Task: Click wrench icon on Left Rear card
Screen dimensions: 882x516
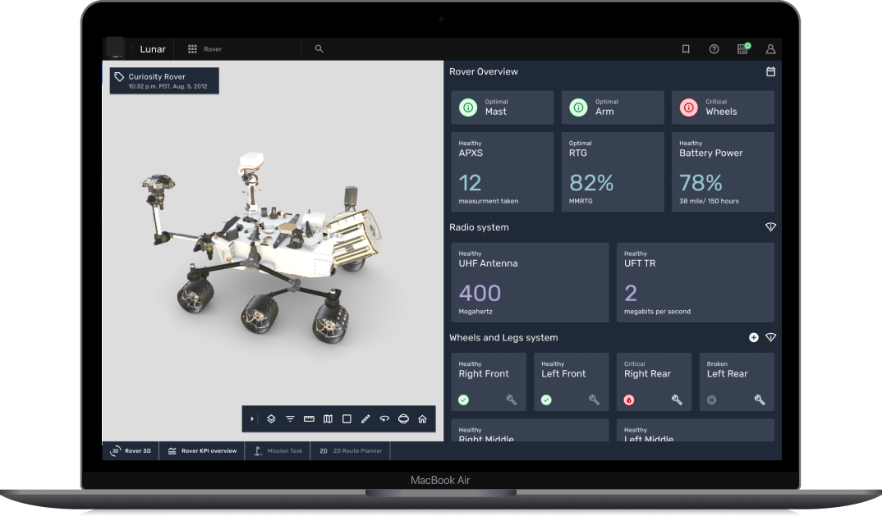Action: (760, 400)
